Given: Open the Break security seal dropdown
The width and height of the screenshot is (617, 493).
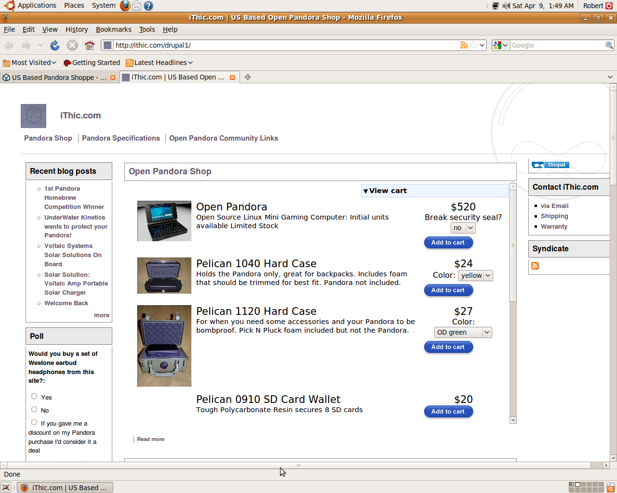Looking at the screenshot, I should [x=463, y=228].
